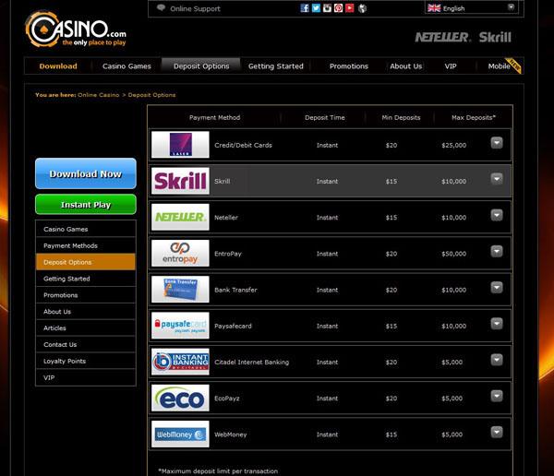The height and width of the screenshot is (476, 554).
Task: Click the Casino.com logo
Action: pos(76,29)
